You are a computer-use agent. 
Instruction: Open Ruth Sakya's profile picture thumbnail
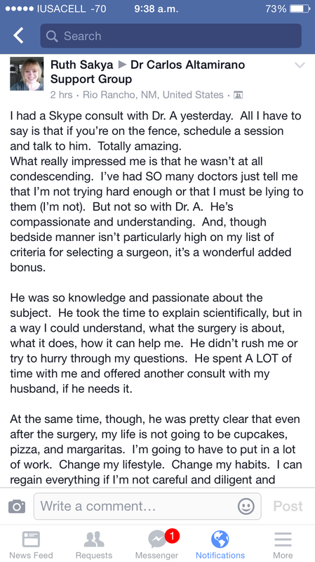pyautogui.click(x=27, y=74)
